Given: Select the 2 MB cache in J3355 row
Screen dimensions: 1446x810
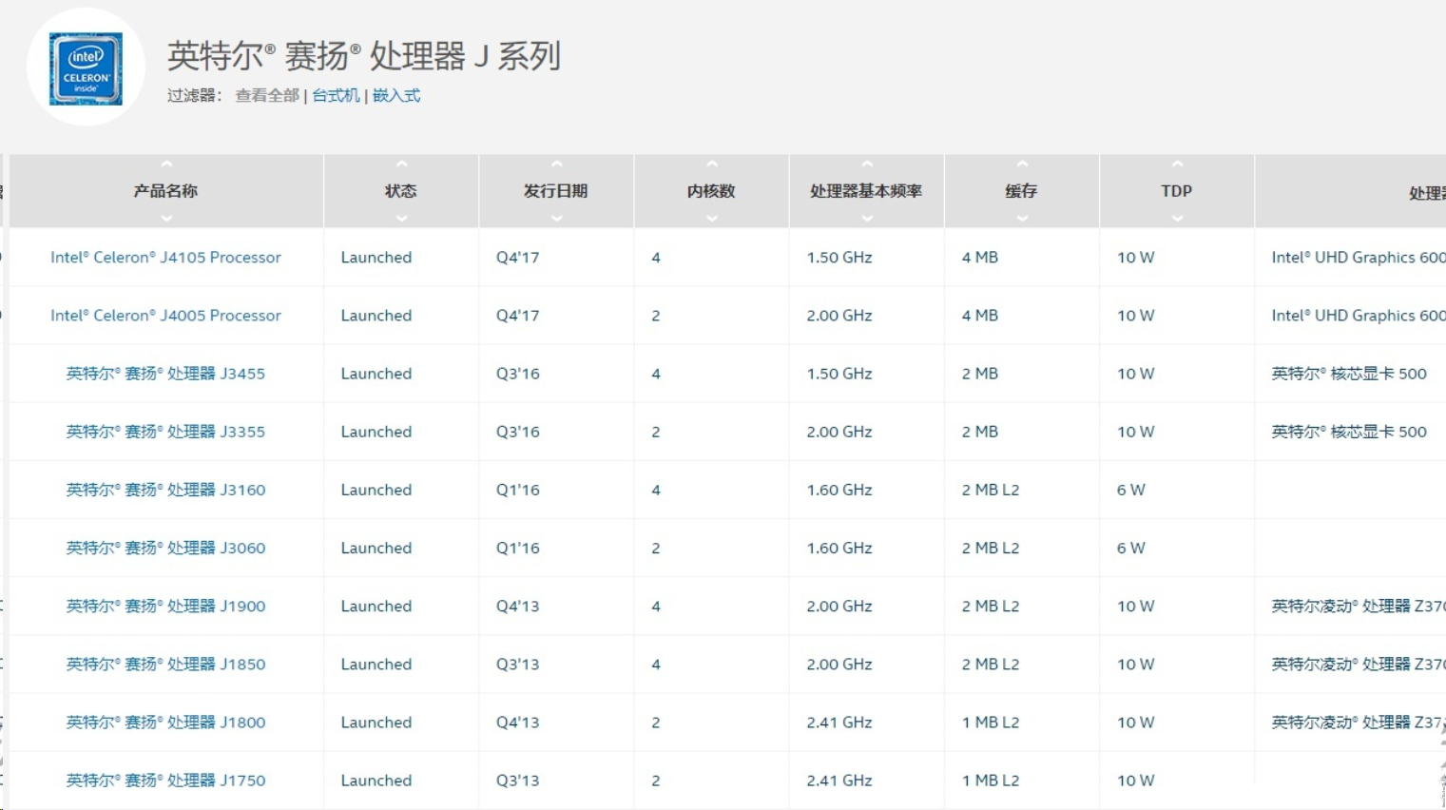Looking at the screenshot, I should pyautogui.click(x=979, y=432).
